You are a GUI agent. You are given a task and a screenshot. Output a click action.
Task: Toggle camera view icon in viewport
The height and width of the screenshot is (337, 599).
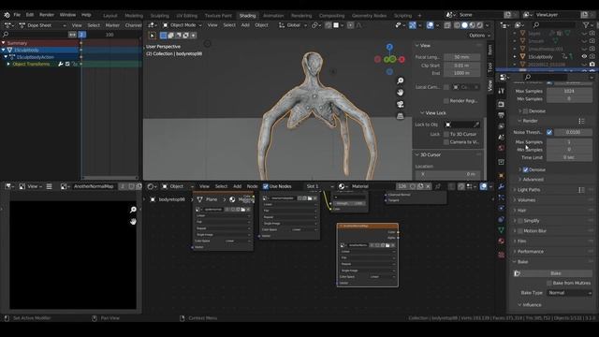coord(400,104)
